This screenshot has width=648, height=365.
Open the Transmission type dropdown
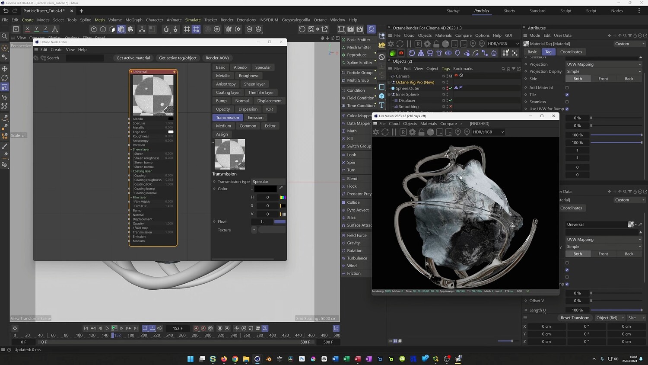tap(268, 182)
